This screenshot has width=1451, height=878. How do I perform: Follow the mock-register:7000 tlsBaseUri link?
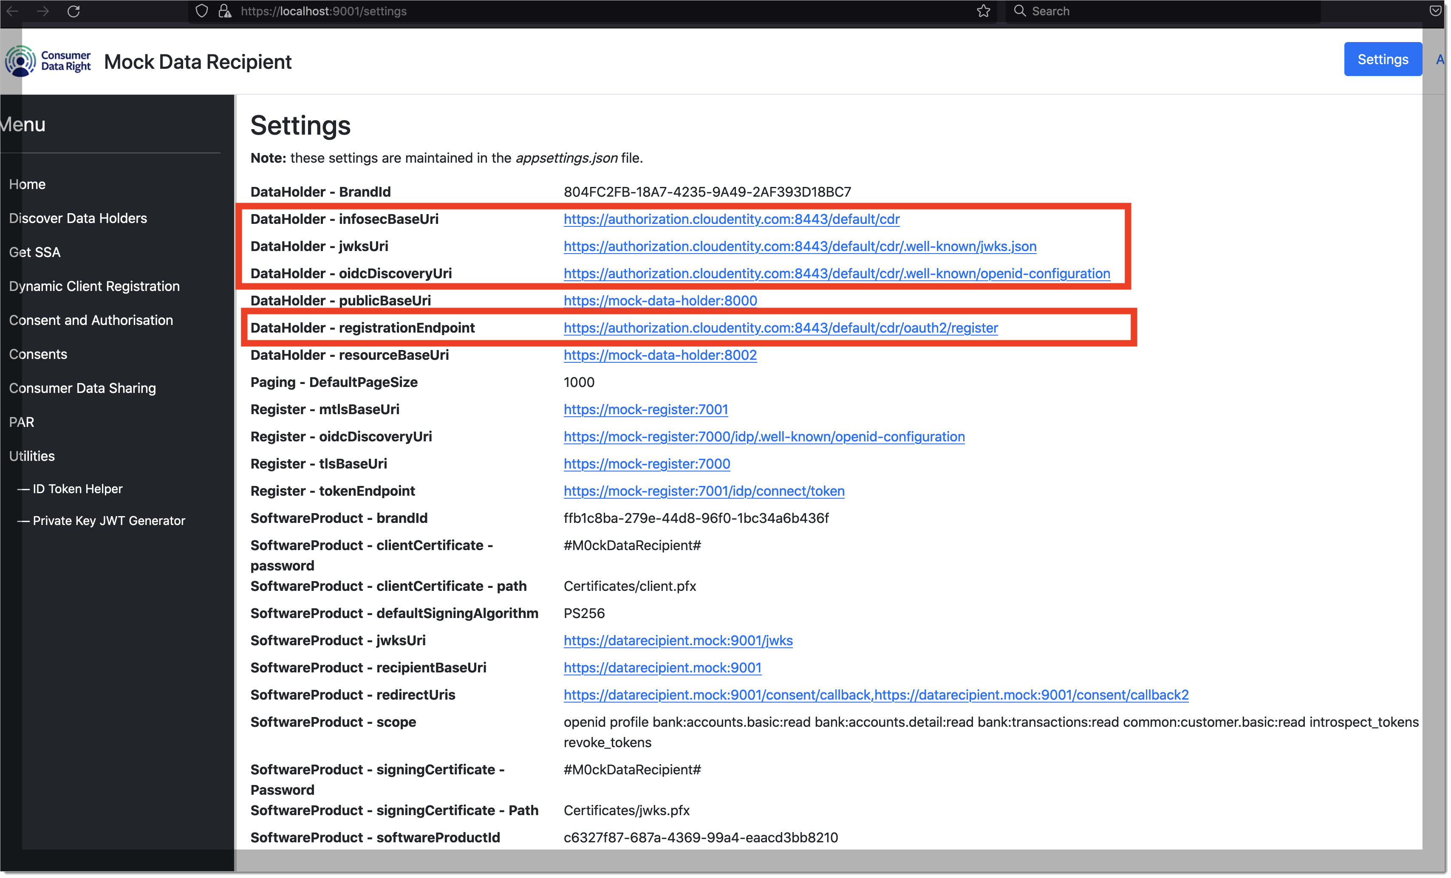[647, 464]
